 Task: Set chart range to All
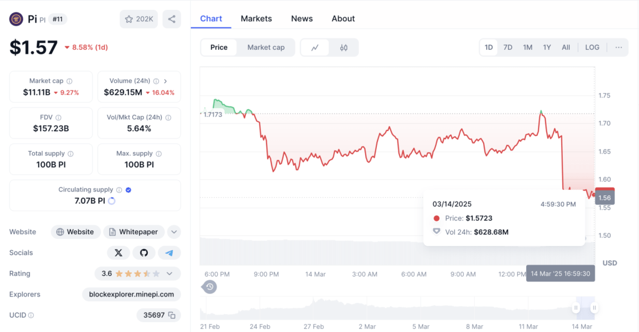tap(566, 47)
